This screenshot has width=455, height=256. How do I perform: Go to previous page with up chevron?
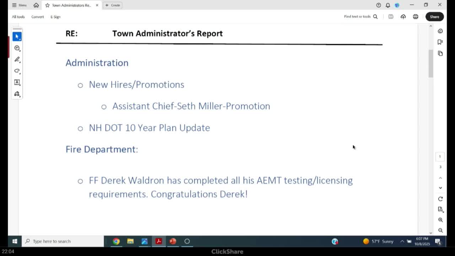pyautogui.click(x=440, y=178)
